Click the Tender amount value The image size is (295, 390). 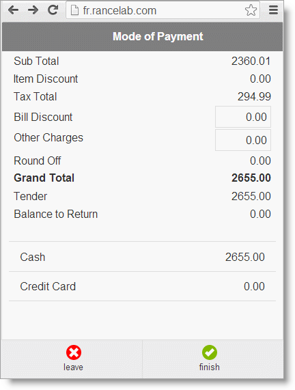[251, 196]
